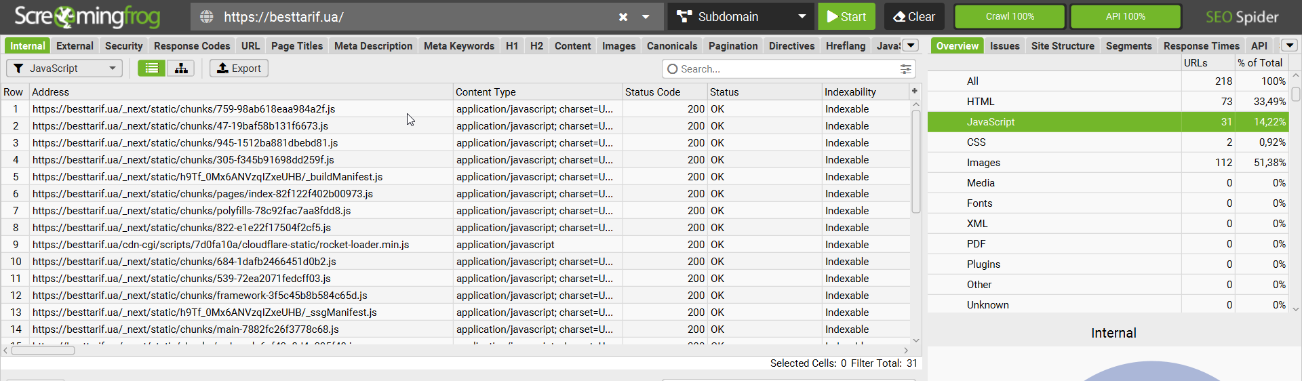
Task: Clear the URL with the X icon
Action: 623,17
